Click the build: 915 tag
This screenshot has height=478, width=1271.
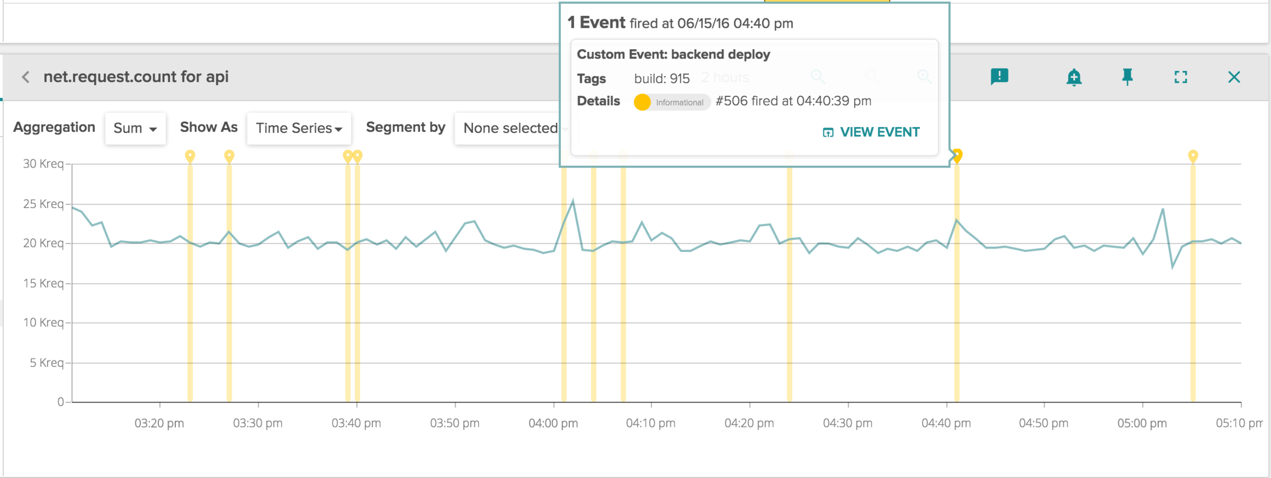662,79
